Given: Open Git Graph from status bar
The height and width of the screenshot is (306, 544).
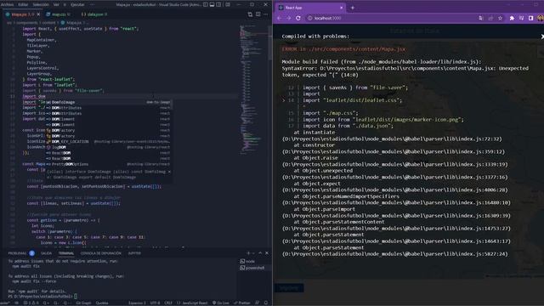Looking at the screenshot, I should pos(83,303).
